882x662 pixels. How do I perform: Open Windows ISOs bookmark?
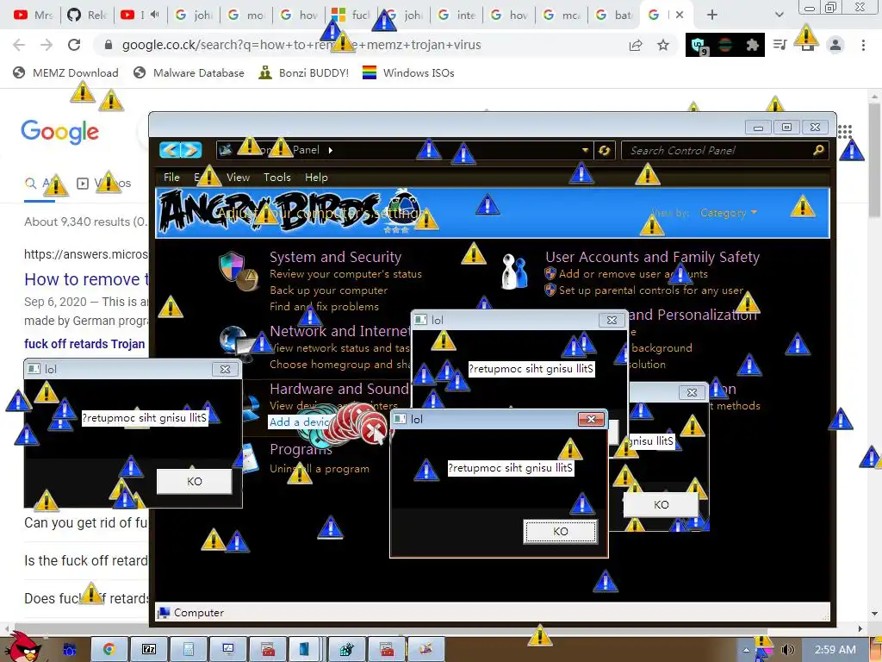coord(408,72)
